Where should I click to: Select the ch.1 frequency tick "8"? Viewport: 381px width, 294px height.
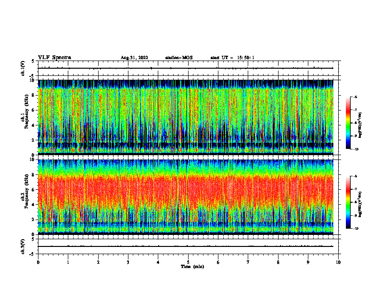[x=34, y=95]
